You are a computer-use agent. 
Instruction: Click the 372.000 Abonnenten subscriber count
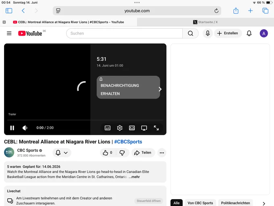pyautogui.click(x=31, y=156)
